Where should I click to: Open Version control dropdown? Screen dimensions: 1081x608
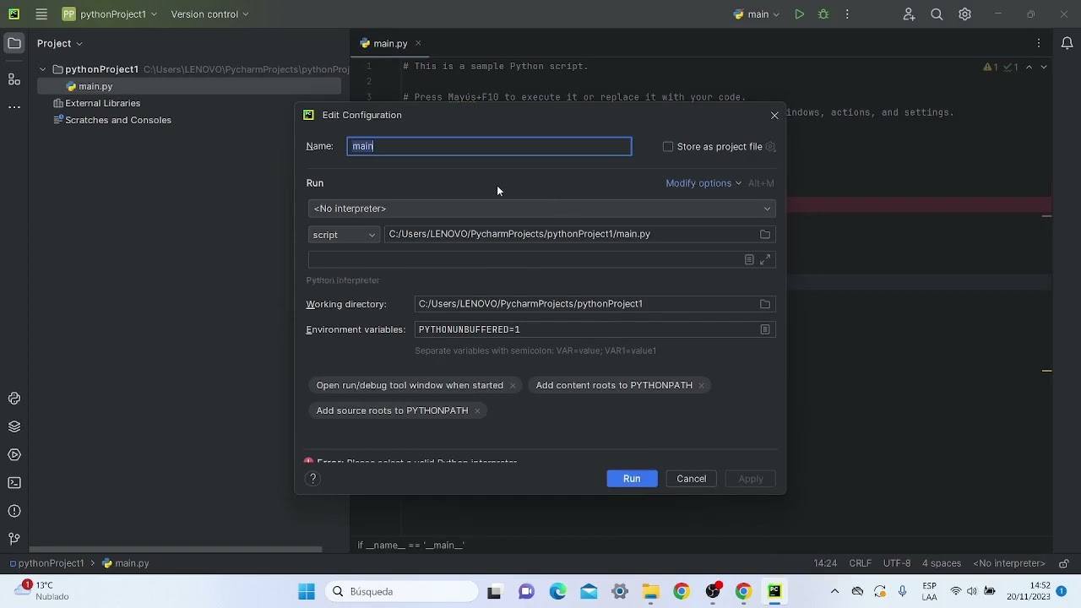click(x=209, y=14)
